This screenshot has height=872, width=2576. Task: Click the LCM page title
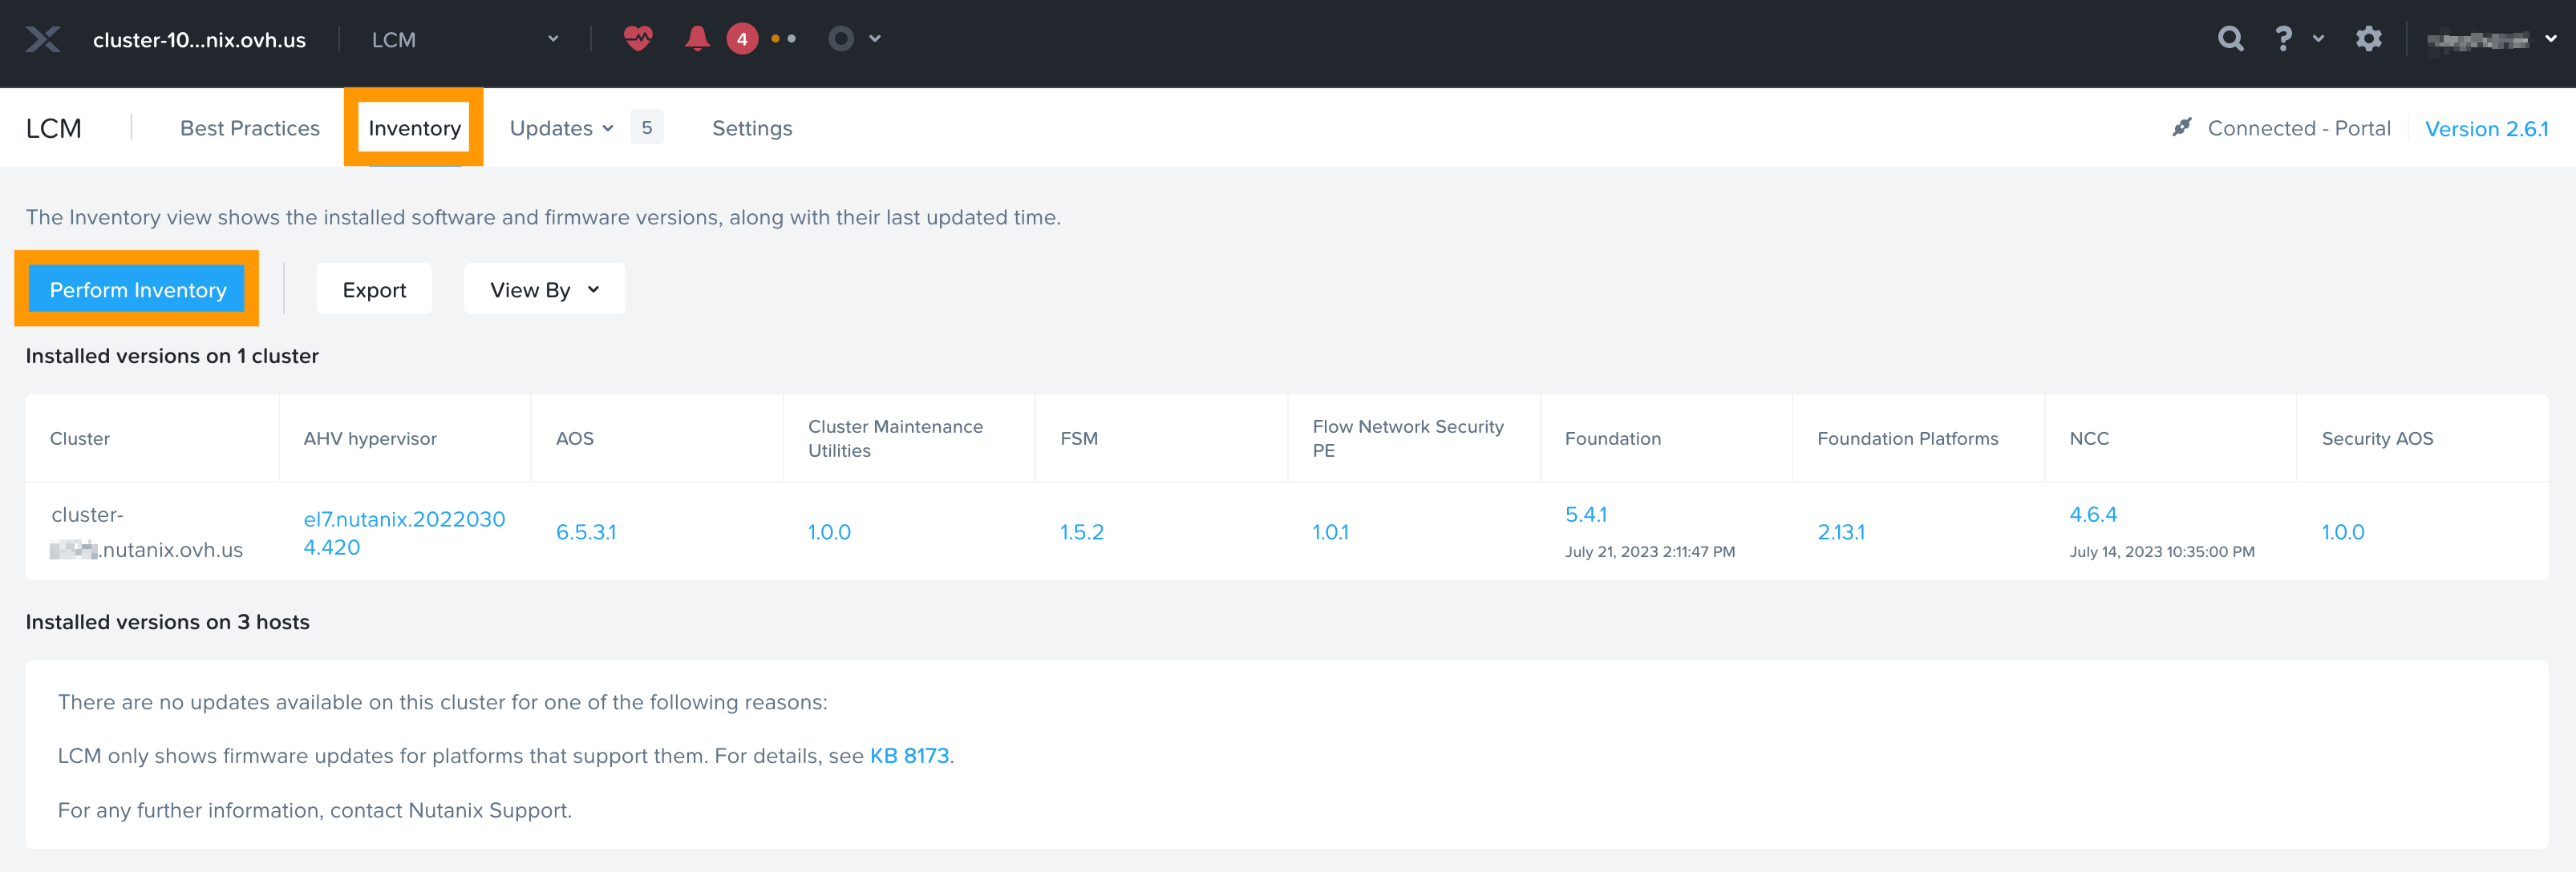click(54, 128)
